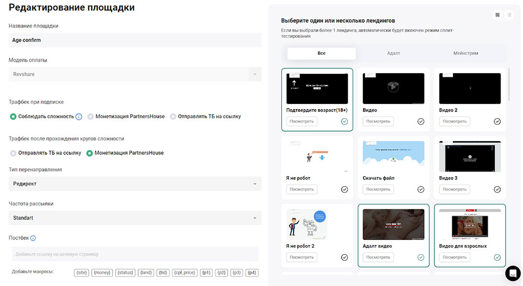The height and width of the screenshot is (286, 523).
Task: Switch to Адалт landings tab
Action: (x=393, y=53)
